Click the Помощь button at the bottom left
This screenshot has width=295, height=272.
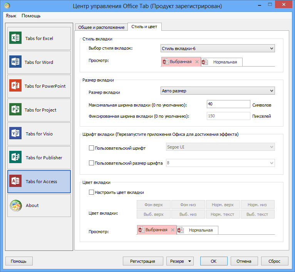click(x=18, y=261)
